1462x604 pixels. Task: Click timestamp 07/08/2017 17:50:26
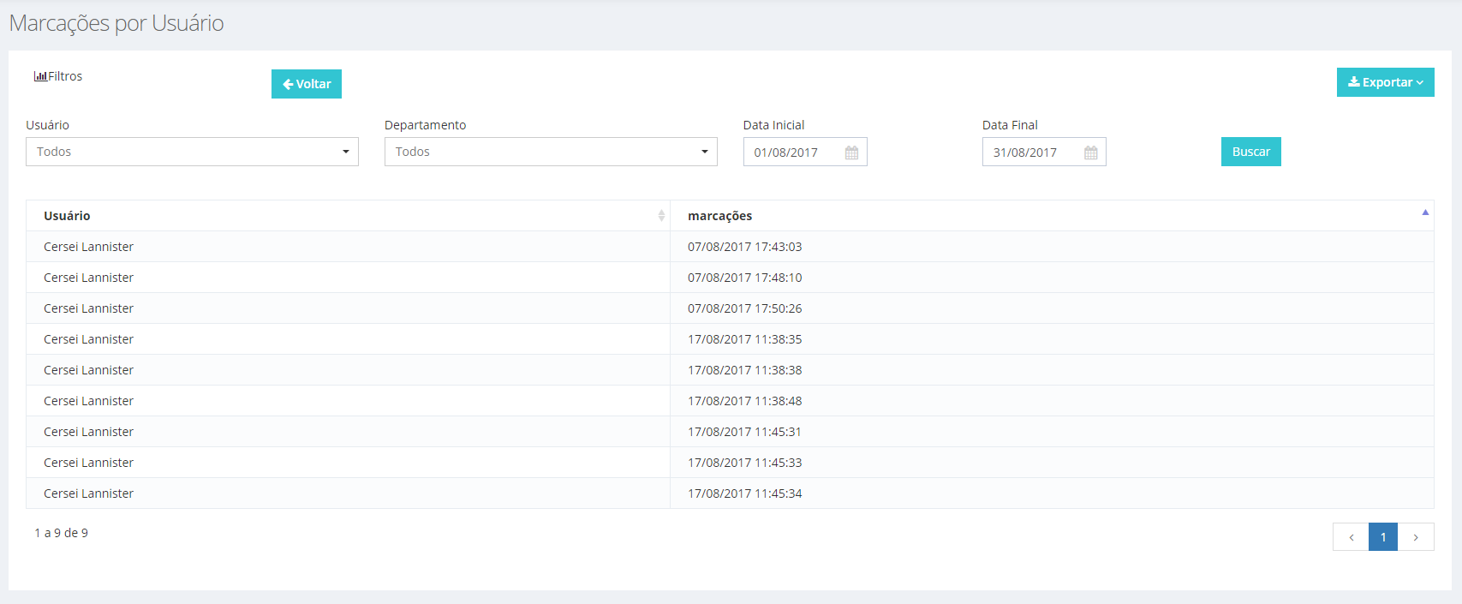(x=744, y=308)
